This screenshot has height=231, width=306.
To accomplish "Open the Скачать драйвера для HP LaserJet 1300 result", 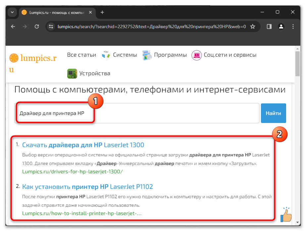I will click(83, 145).
